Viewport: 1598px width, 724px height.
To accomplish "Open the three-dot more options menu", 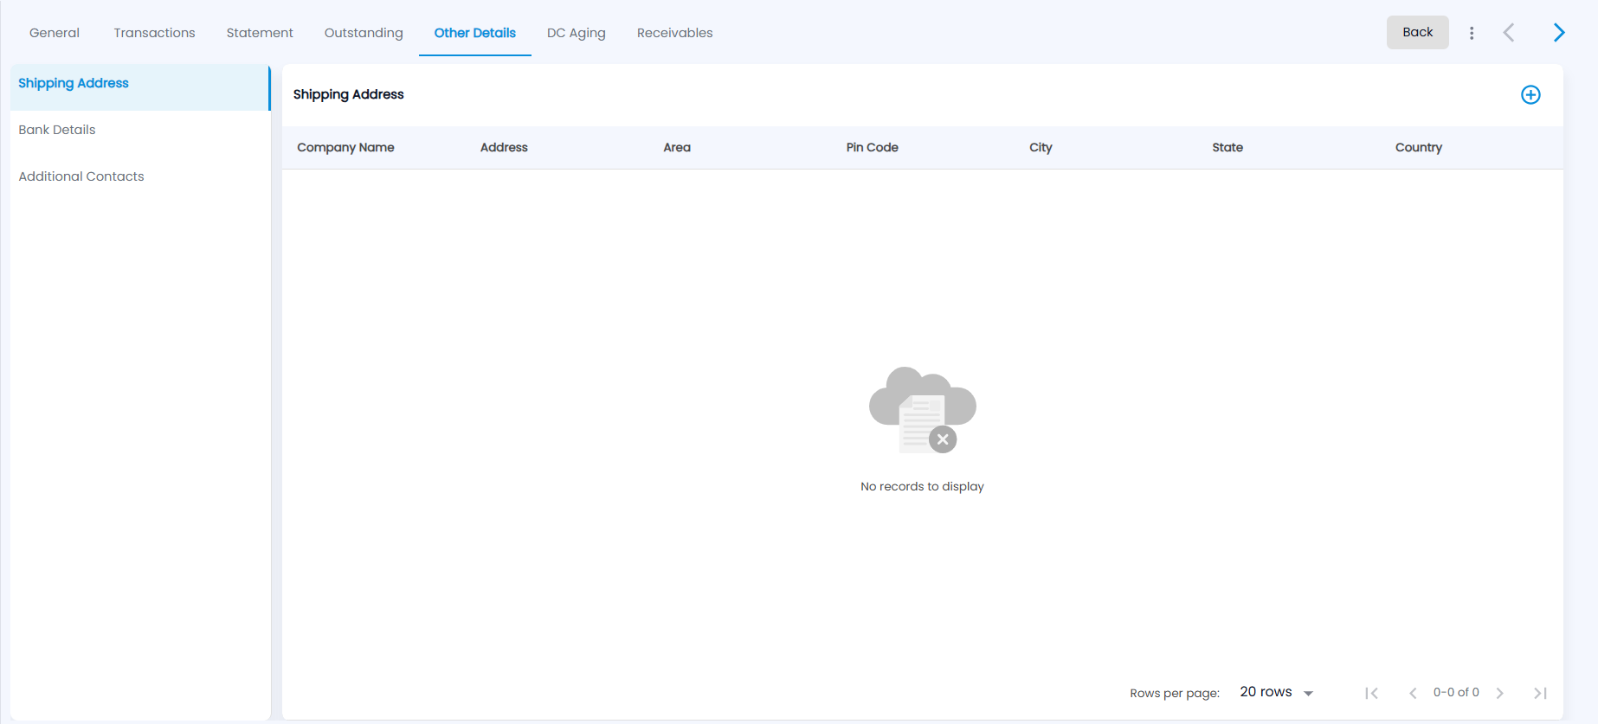I will (x=1472, y=33).
